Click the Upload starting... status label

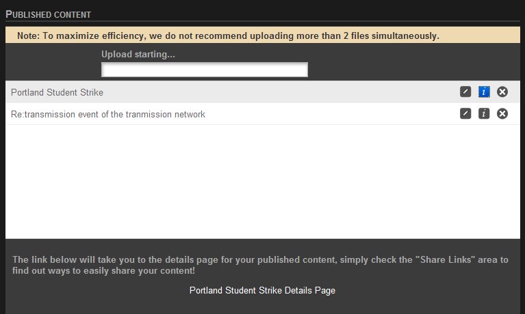coord(138,54)
